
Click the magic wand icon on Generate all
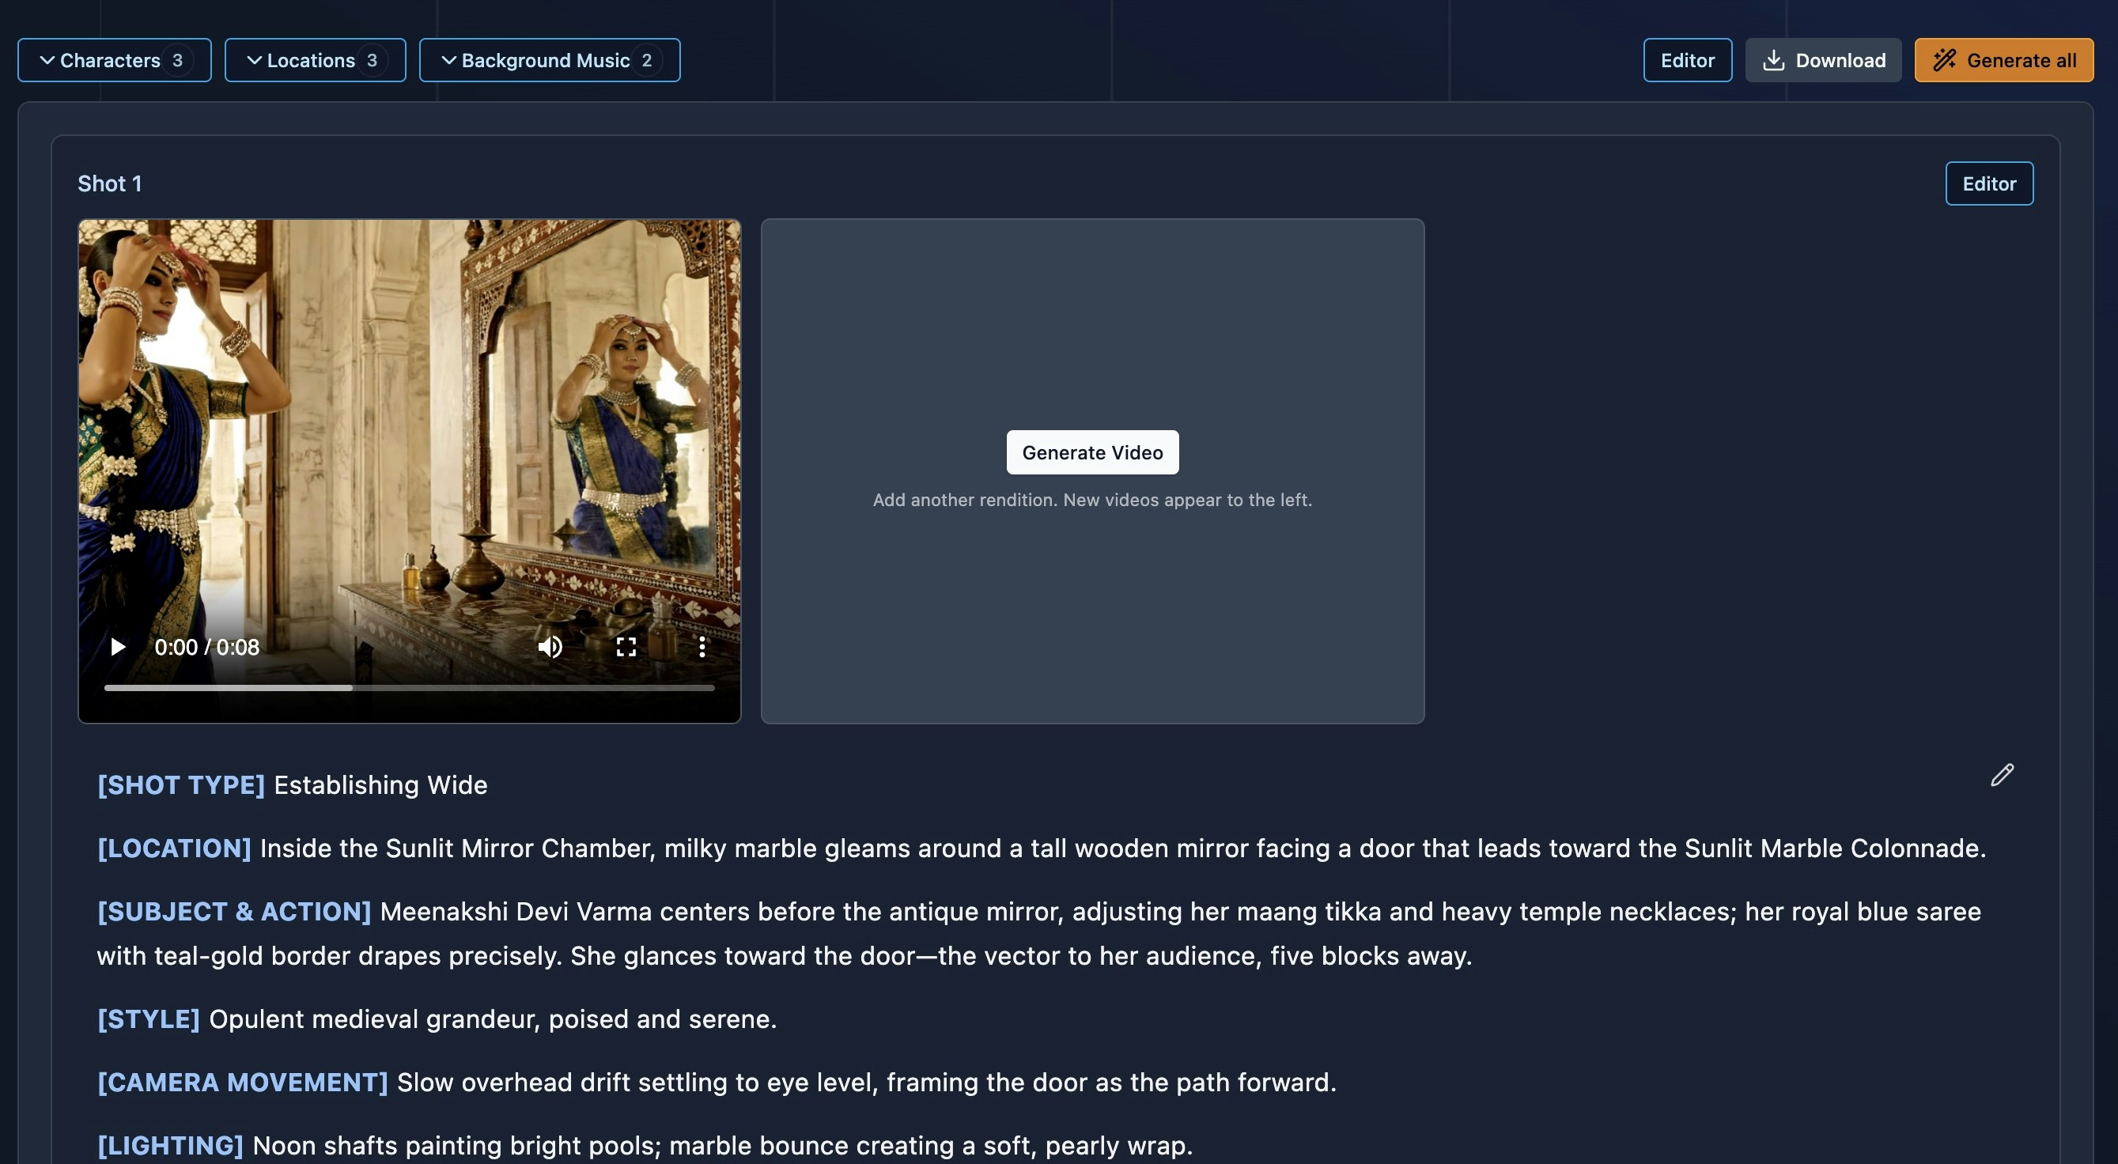(1945, 59)
